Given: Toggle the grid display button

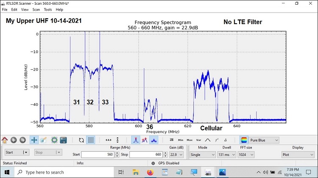Looking at the screenshot, I should pos(90,140).
